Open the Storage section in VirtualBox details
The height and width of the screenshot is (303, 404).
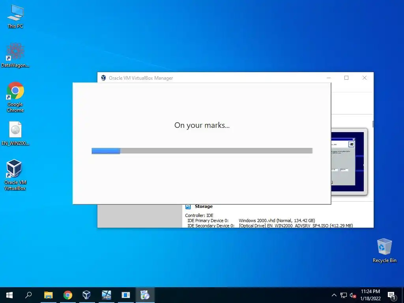pos(204,206)
